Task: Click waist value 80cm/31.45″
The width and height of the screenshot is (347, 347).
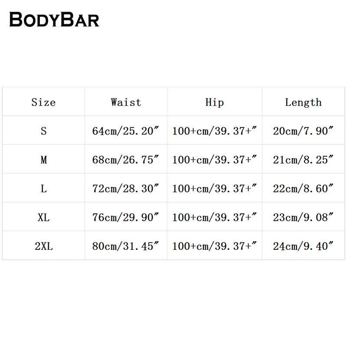Action: coord(126,246)
